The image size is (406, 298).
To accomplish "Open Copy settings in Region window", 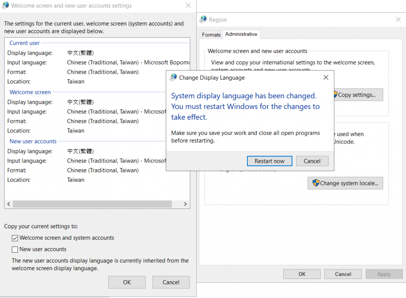I will click(358, 95).
